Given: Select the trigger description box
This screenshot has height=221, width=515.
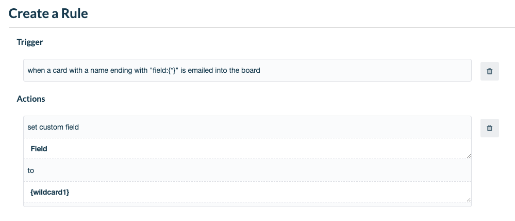Looking at the screenshot, I should coord(247,70).
